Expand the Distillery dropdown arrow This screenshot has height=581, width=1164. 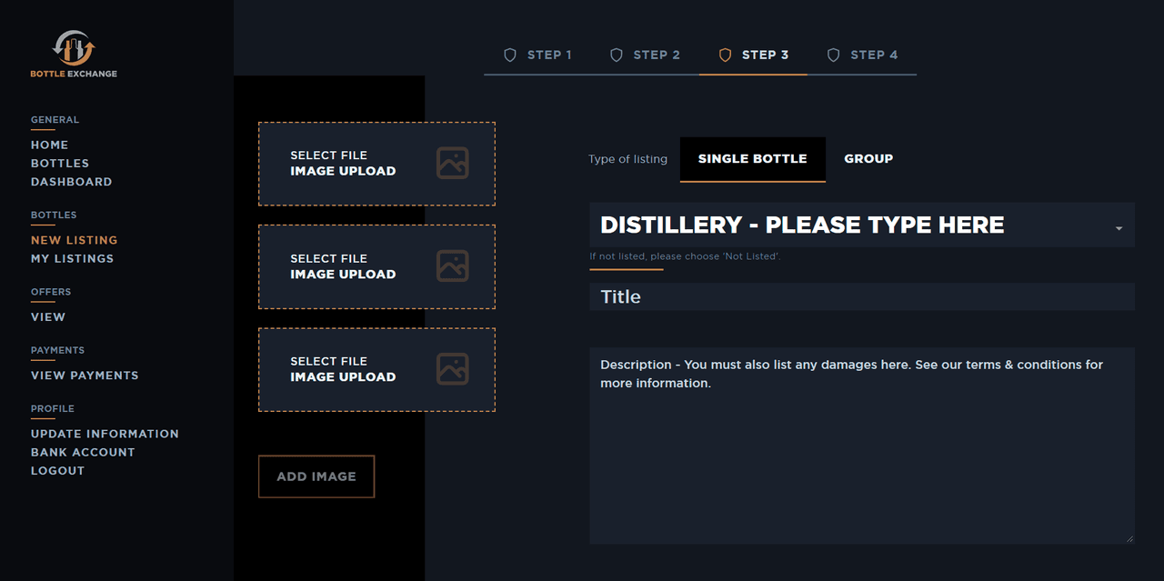[1119, 228]
